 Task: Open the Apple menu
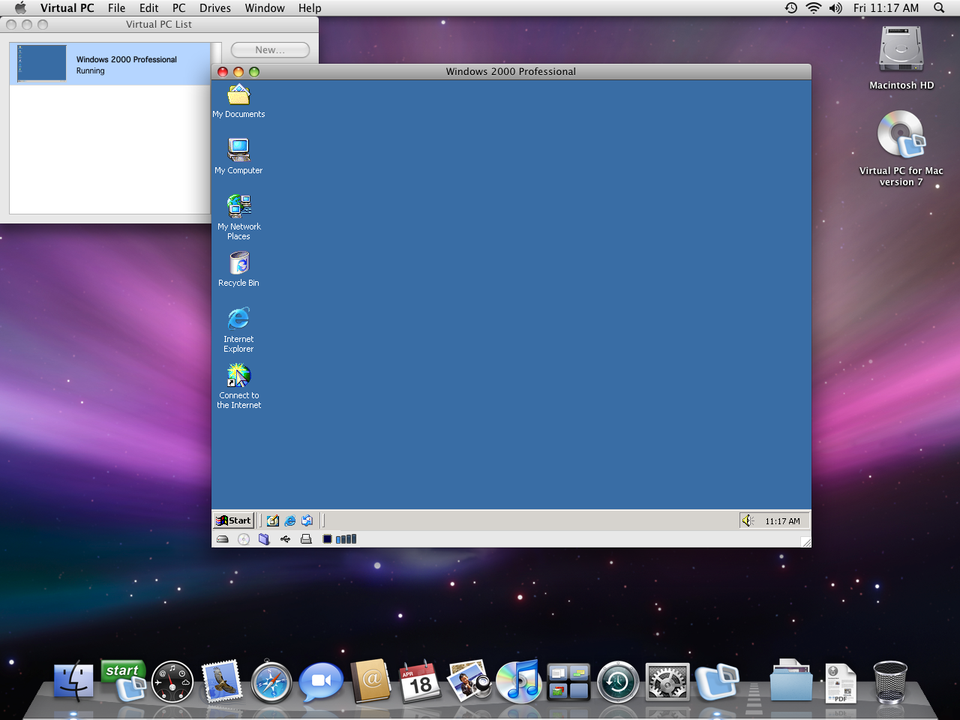(x=20, y=8)
